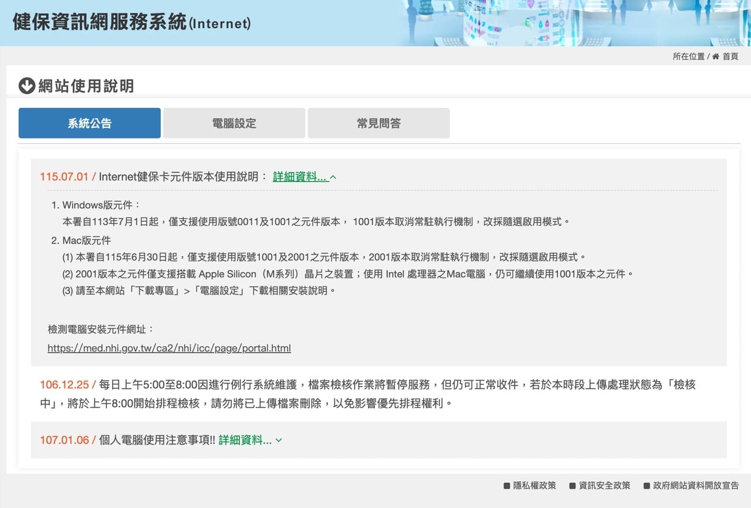Screen dimensions: 751x508
Task: Click the list item 2. Mac版元件
Action: point(81,241)
